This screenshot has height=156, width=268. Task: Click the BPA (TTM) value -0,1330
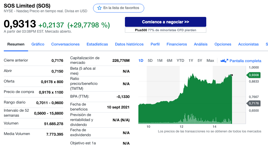pyautogui.click(x=123, y=97)
